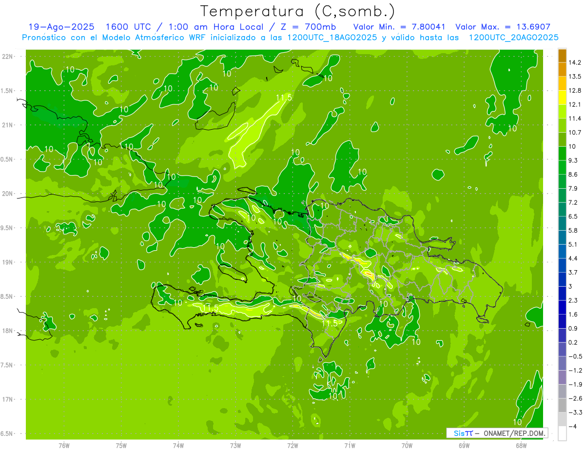The width and height of the screenshot is (585, 452).
Task: Click the legend value "5.1"
Action: [x=573, y=244]
